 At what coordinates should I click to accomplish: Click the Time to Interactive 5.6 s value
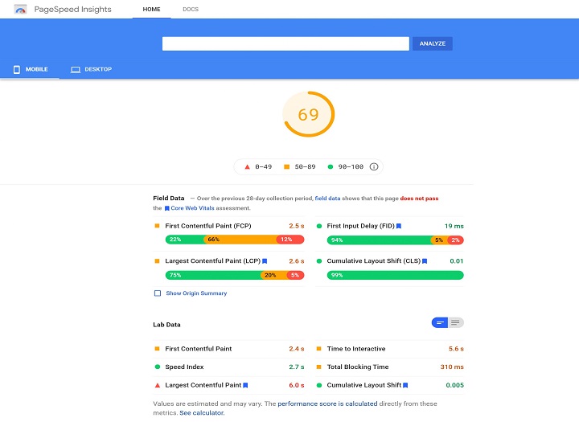(x=456, y=349)
